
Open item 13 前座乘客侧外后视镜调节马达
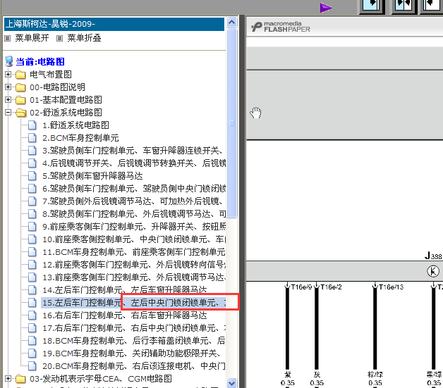(134, 277)
